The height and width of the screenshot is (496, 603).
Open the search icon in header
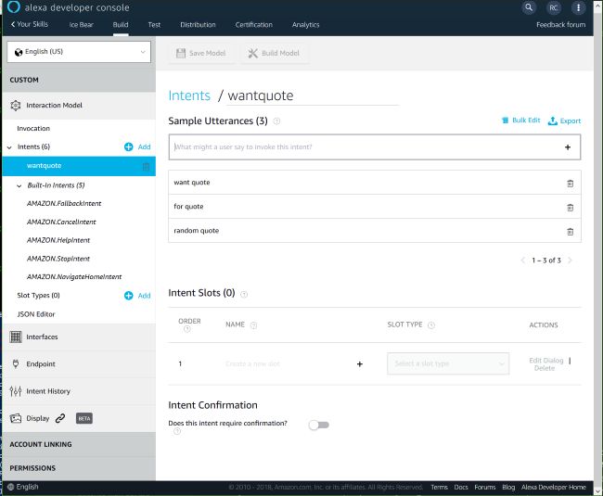(x=529, y=7)
